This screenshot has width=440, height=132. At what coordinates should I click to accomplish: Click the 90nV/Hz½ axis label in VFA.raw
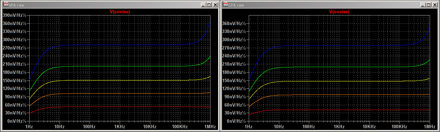(15, 97)
